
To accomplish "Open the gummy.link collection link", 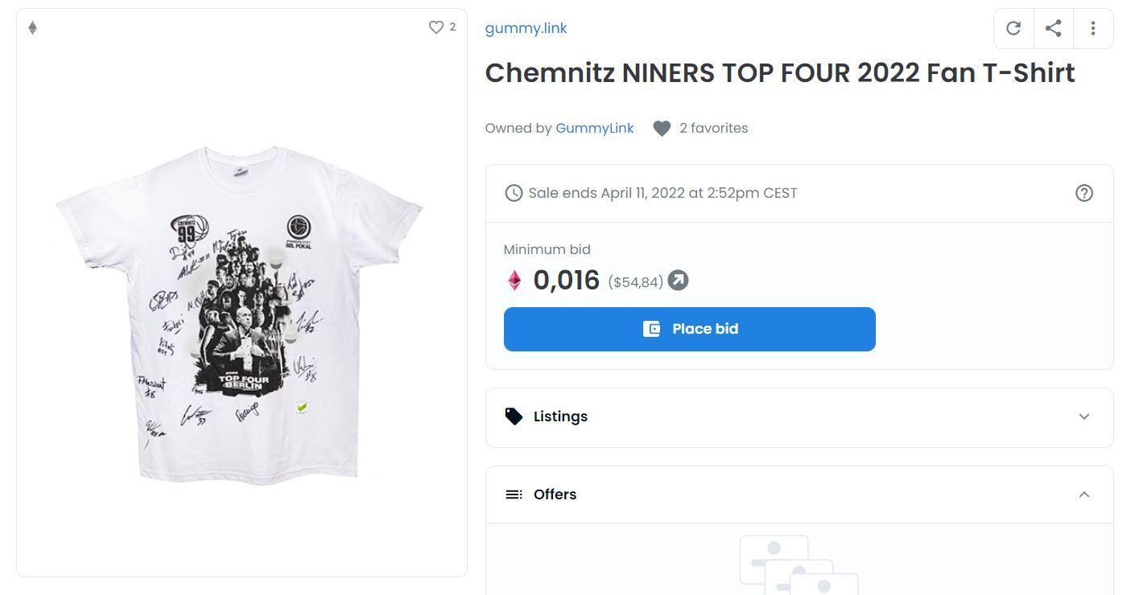I will (x=526, y=28).
